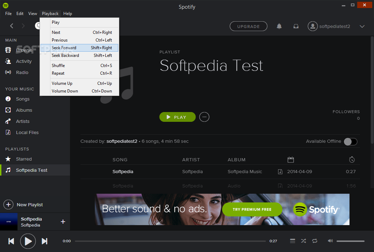Select Volume Down menu entry
This screenshot has width=374, height=252.
click(79, 91)
